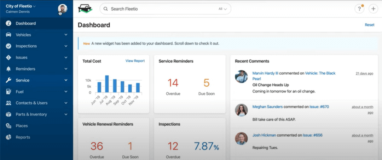Image resolution: width=382 pixels, height=160 pixels.
Task: Click the Parts & Inventory box icon
Action: point(8,114)
